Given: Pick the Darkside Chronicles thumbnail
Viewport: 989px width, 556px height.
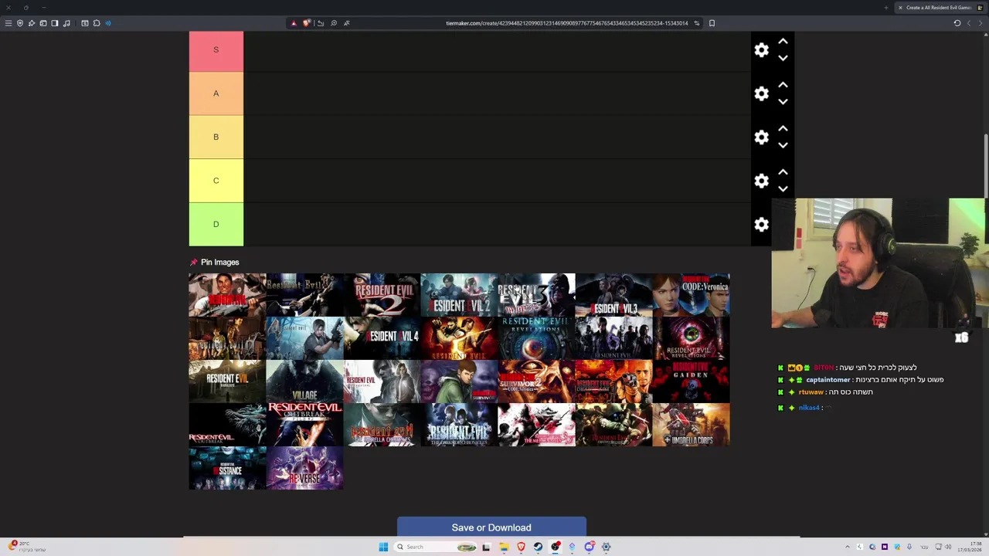Looking at the screenshot, I should pos(459,425).
